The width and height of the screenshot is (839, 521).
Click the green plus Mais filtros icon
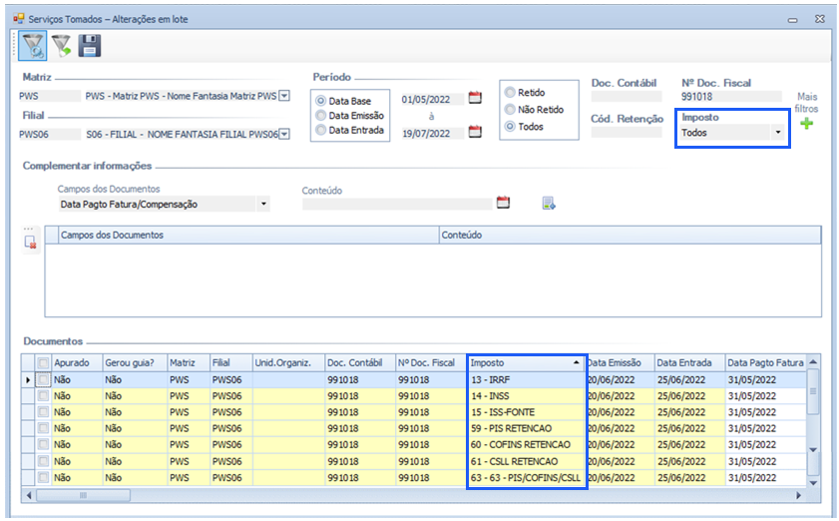point(806,124)
